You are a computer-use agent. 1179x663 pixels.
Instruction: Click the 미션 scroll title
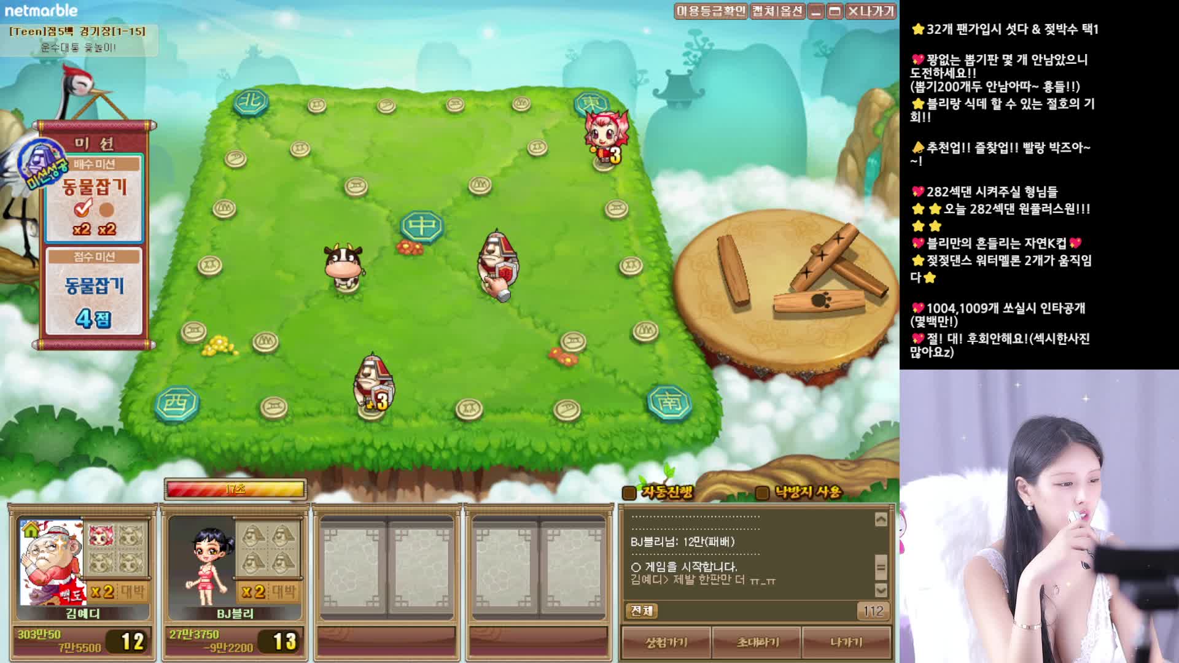pos(94,143)
